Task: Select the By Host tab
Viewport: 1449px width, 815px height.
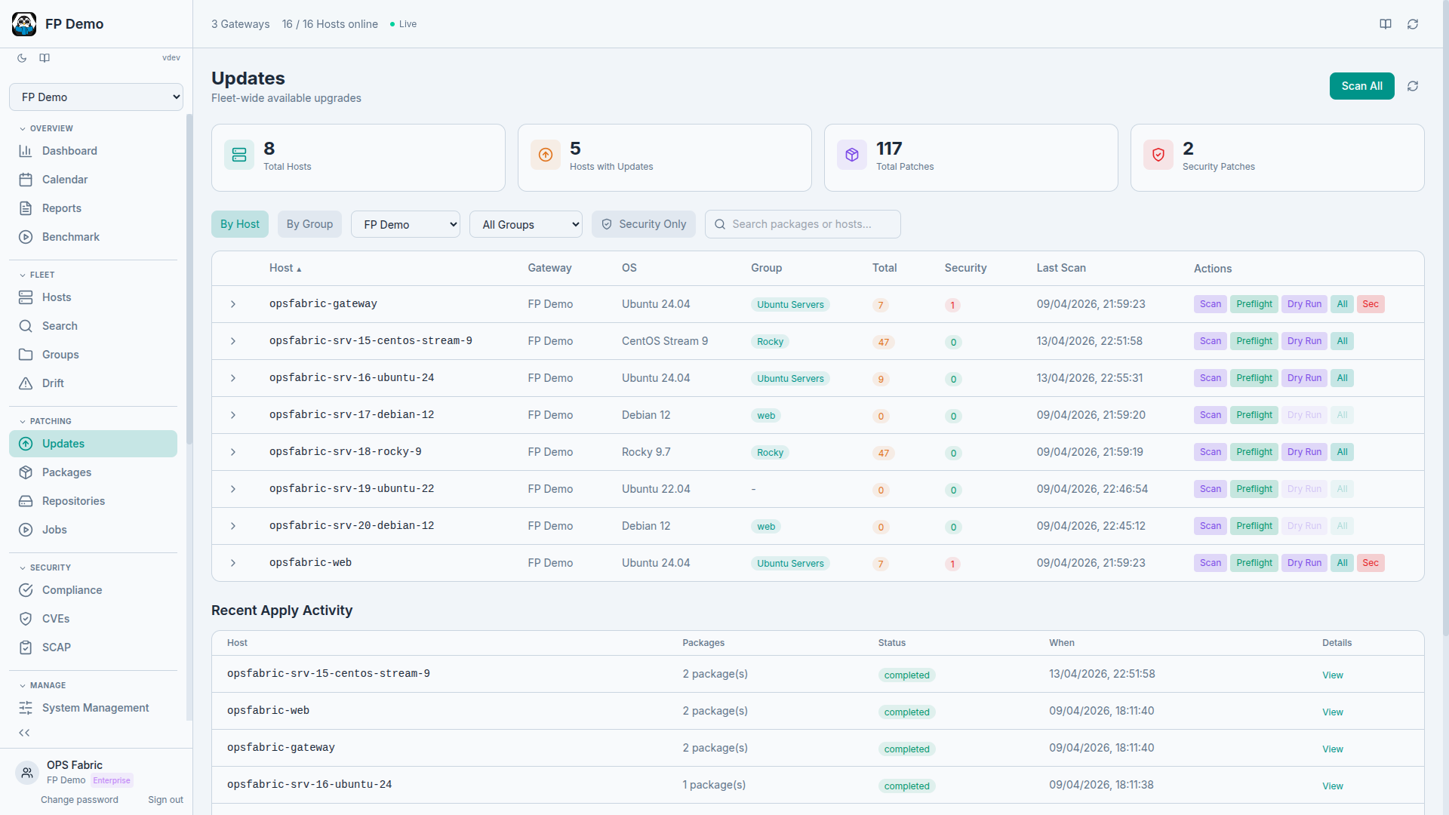Action: click(239, 224)
